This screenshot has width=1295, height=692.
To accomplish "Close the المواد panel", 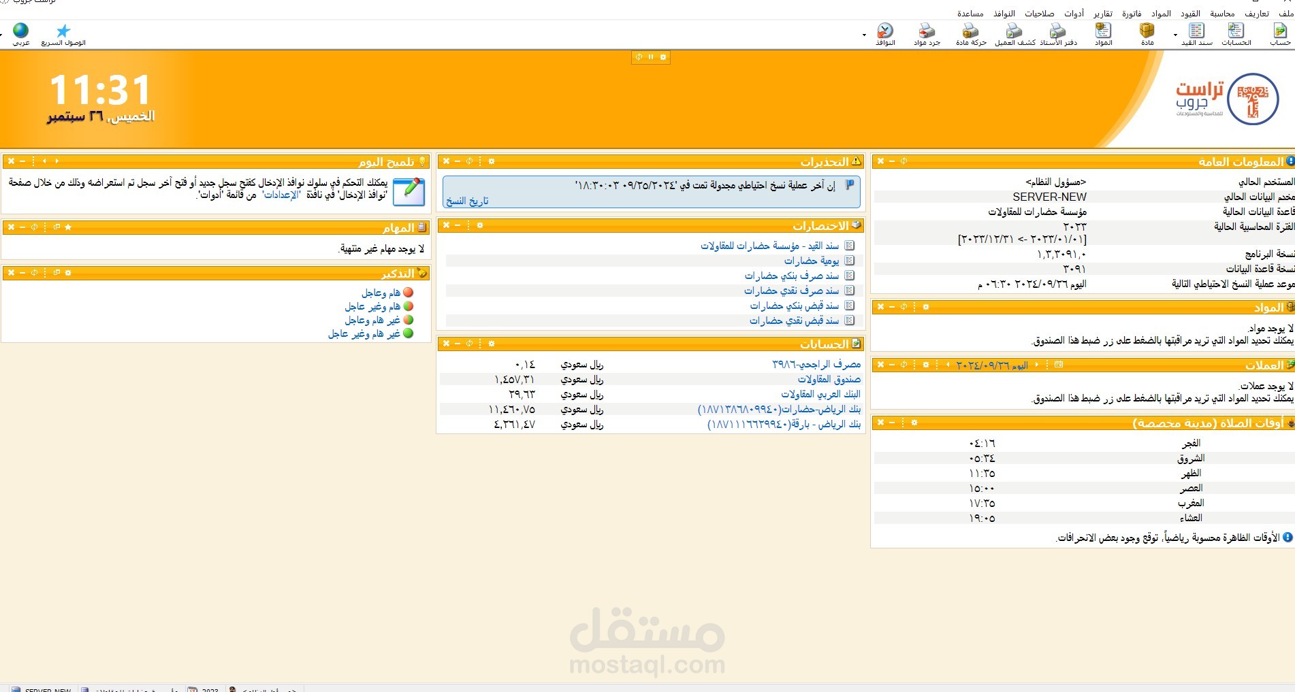I will 880,307.
